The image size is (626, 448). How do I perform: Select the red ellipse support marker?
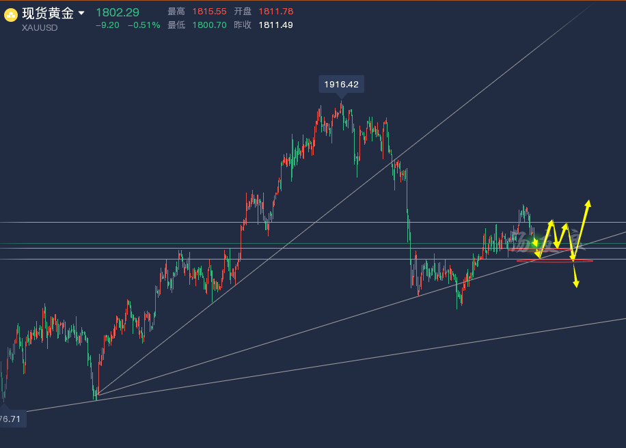pos(554,260)
